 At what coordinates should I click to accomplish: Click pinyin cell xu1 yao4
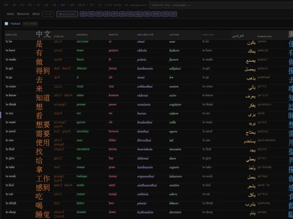point(62,131)
